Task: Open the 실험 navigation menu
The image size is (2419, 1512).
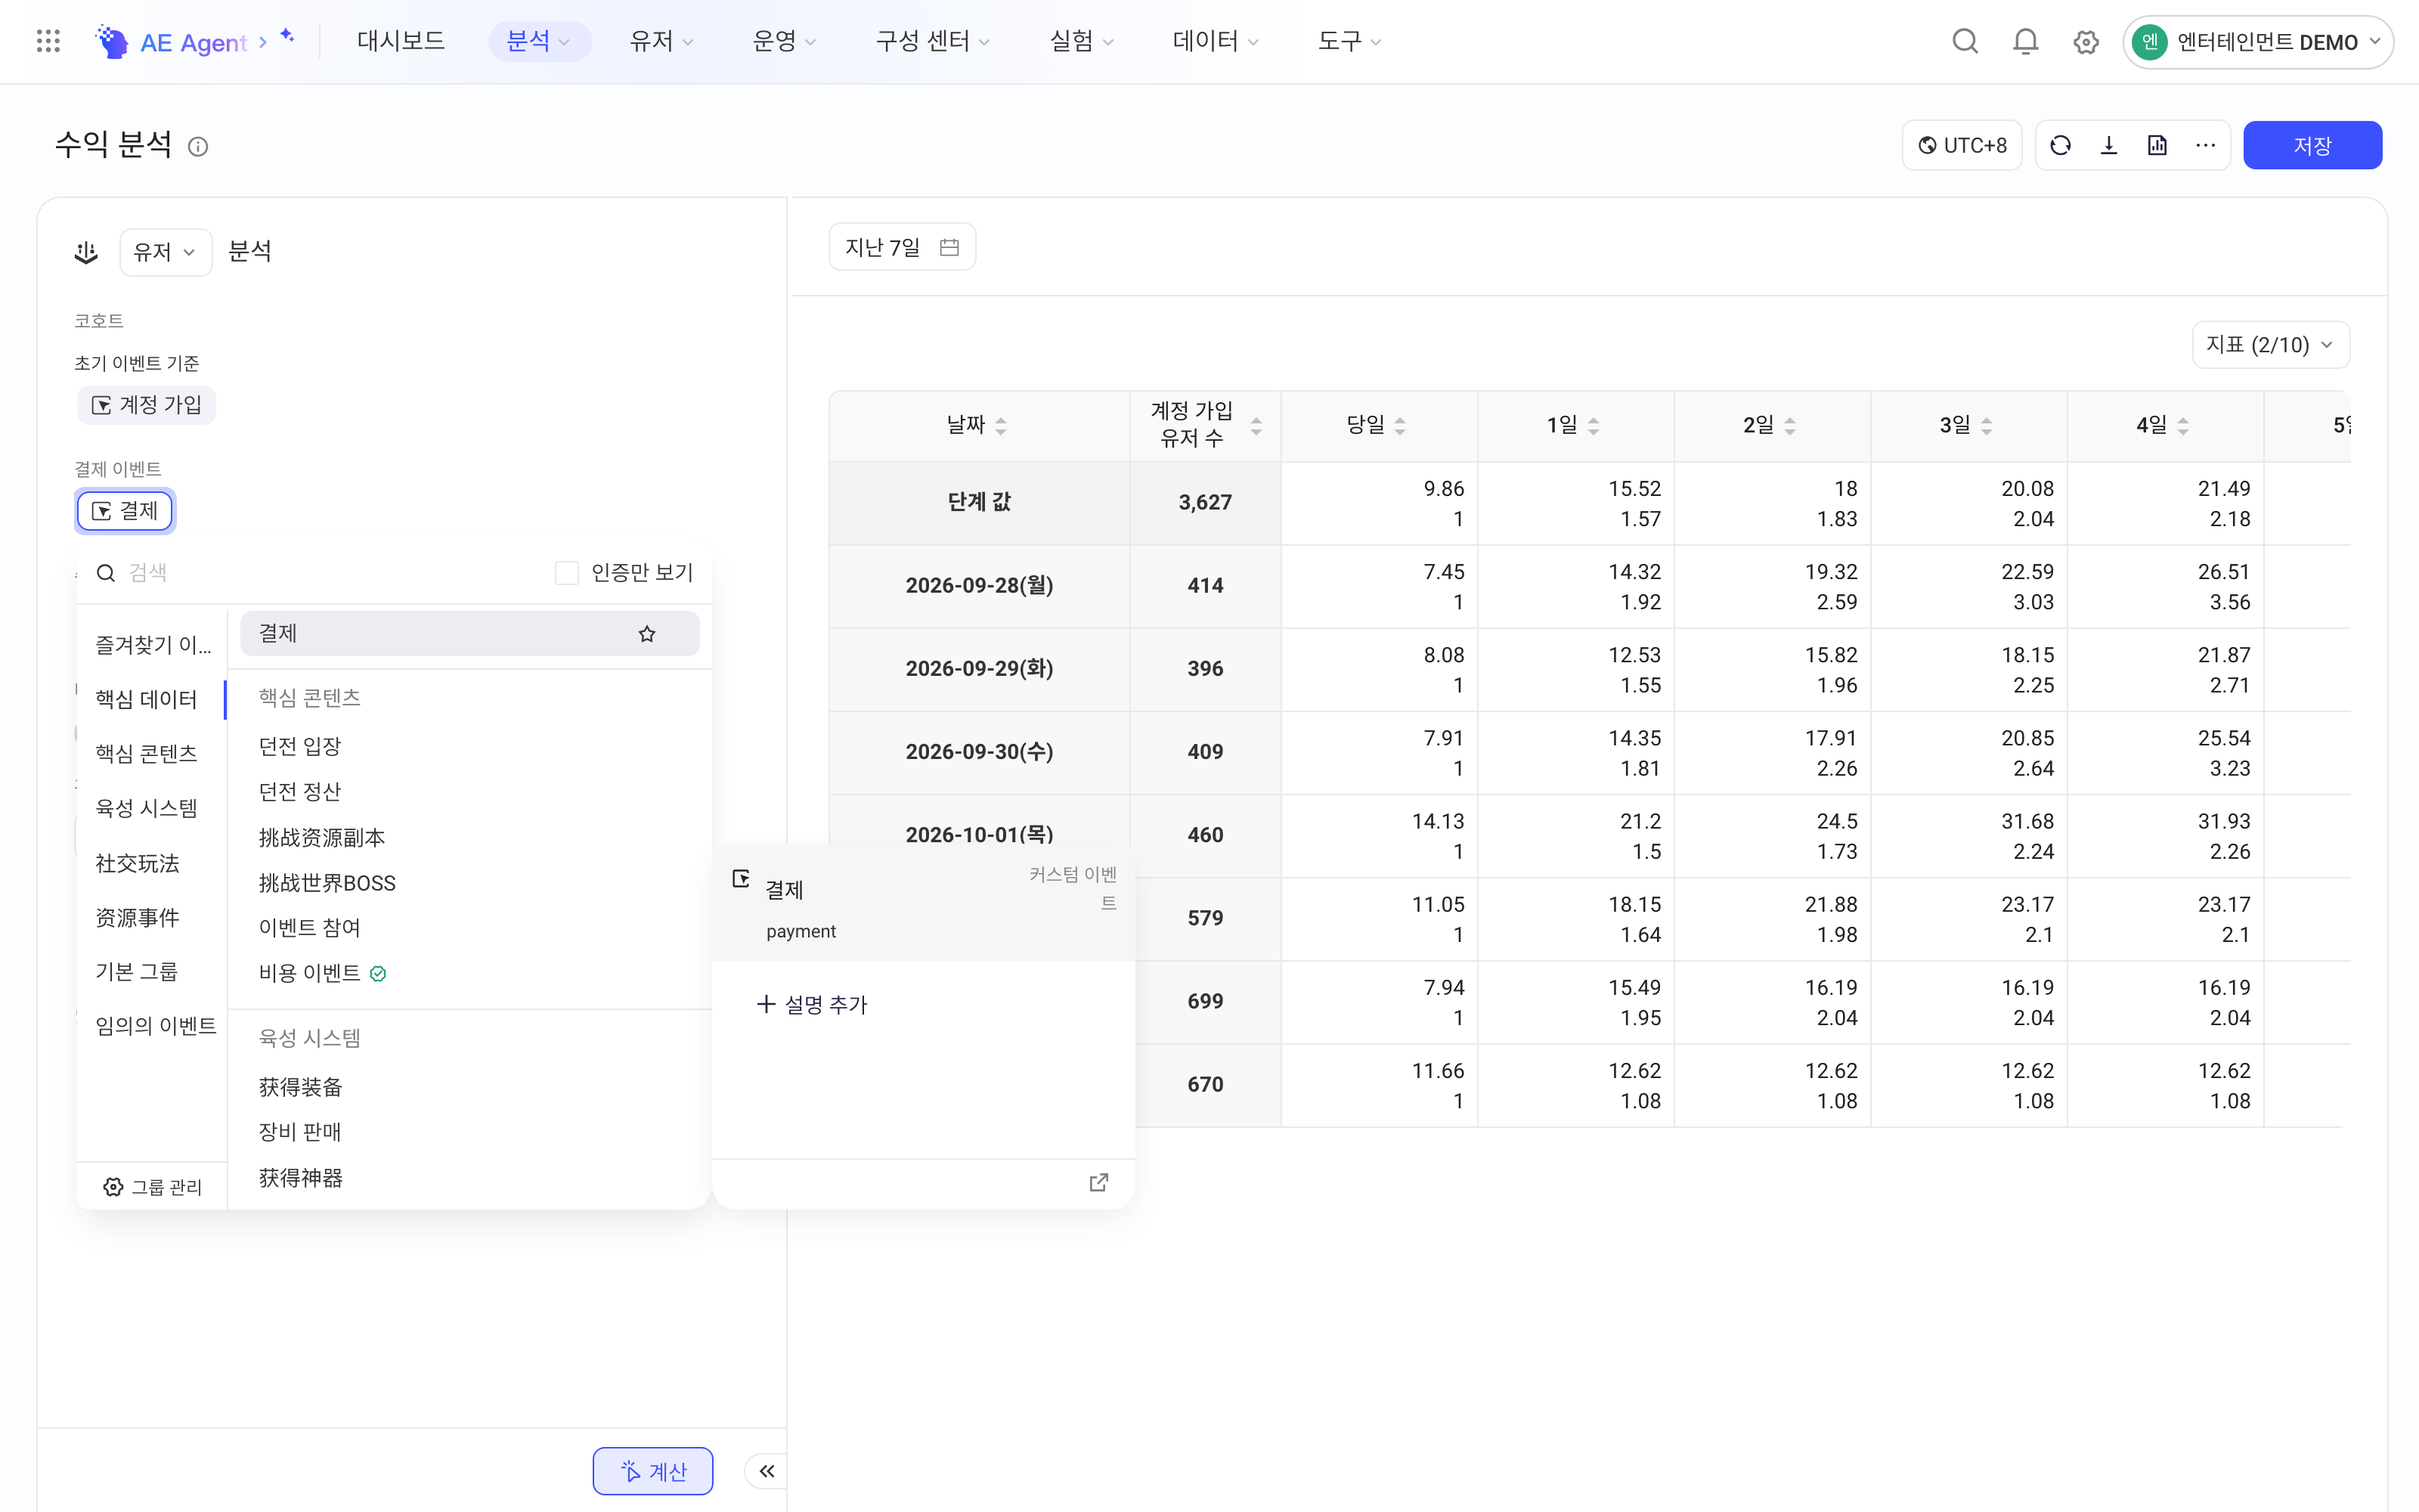Action: pos(1082,41)
